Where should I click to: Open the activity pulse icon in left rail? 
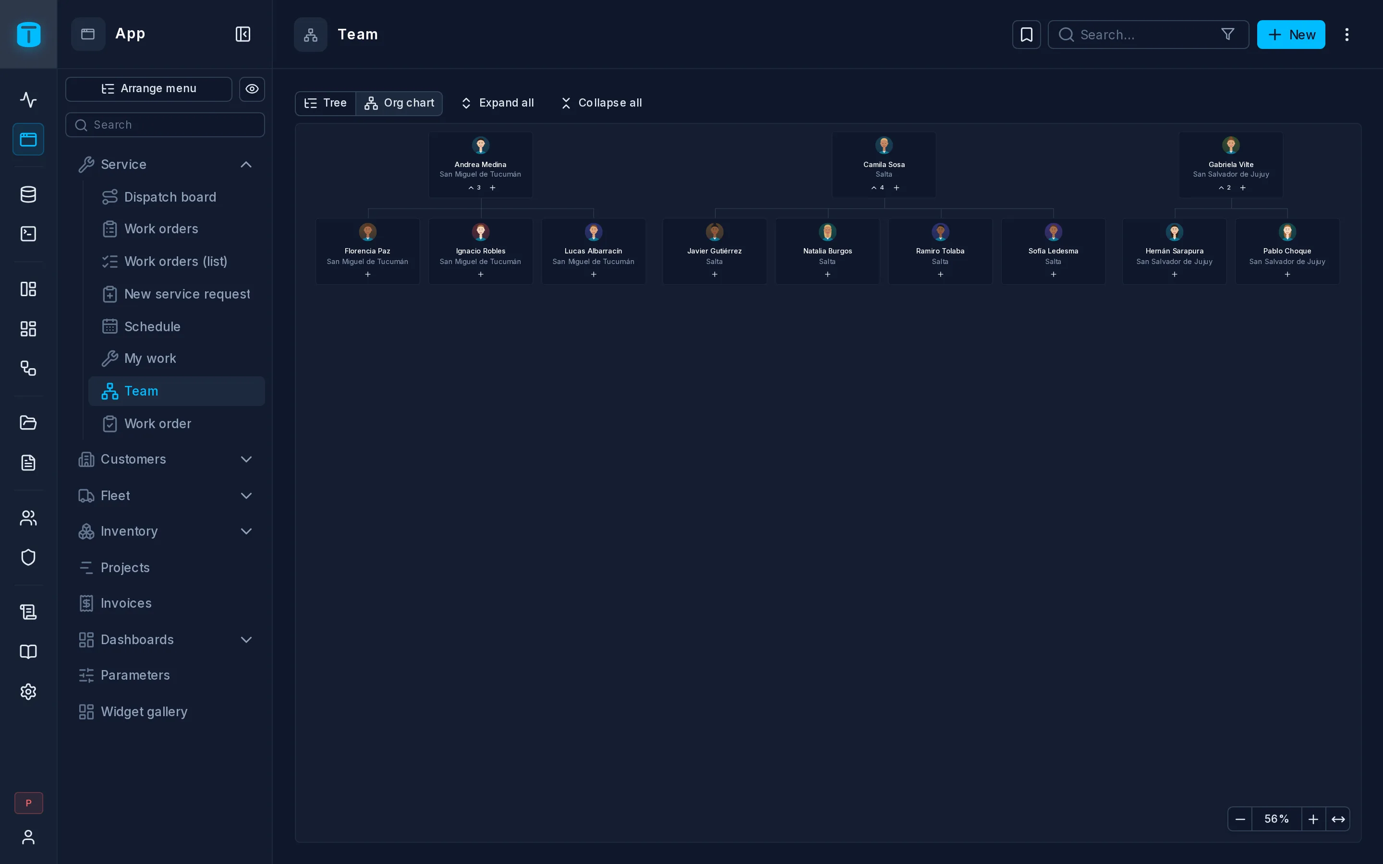point(28,100)
